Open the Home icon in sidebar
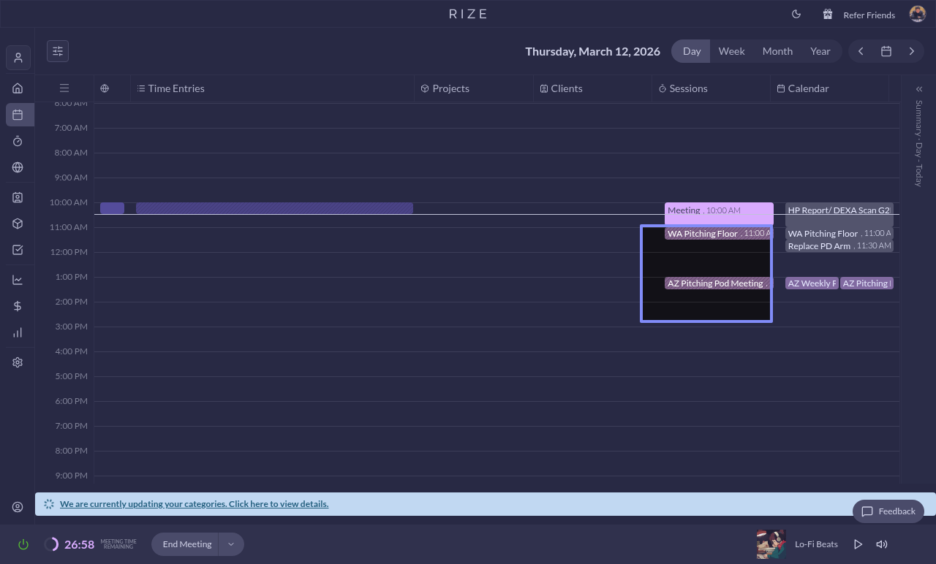Viewport: 936px width, 564px height. (18, 88)
